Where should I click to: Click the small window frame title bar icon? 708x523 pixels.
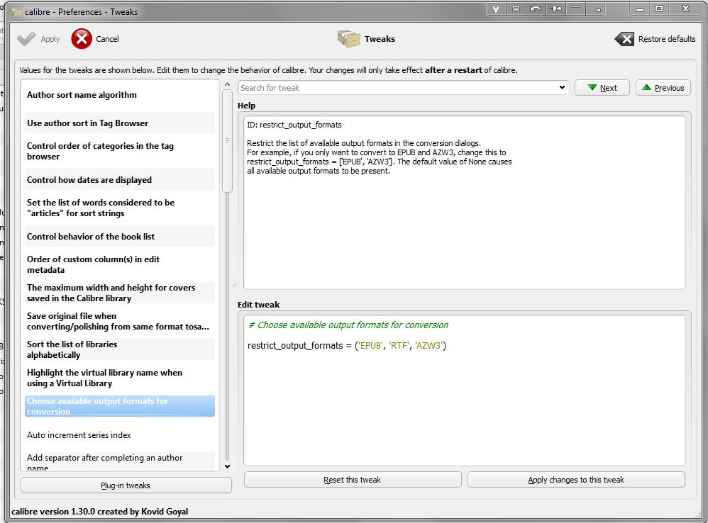tap(516, 9)
